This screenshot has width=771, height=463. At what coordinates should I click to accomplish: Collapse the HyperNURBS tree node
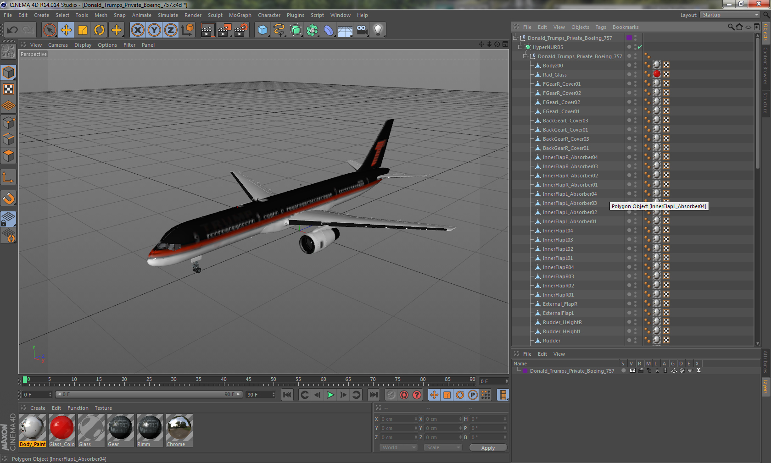(520, 47)
